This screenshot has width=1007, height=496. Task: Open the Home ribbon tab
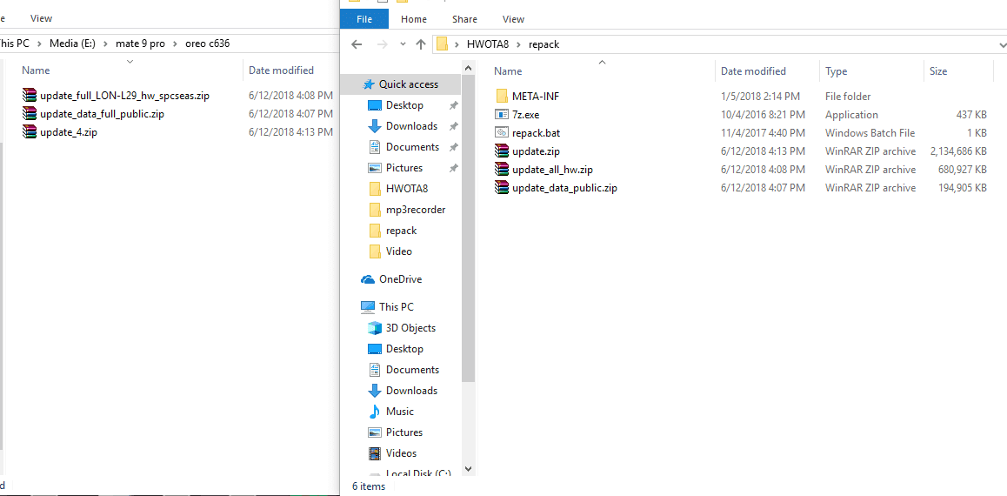pos(414,19)
